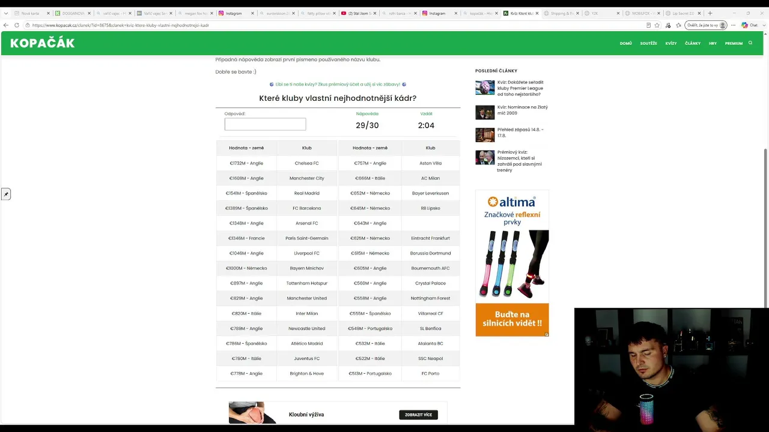Screen dimensions: 769x432
Task: Bookmark page with the star icon
Action: [657, 25]
